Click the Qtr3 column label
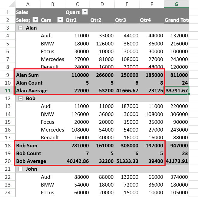 (x=121, y=20)
